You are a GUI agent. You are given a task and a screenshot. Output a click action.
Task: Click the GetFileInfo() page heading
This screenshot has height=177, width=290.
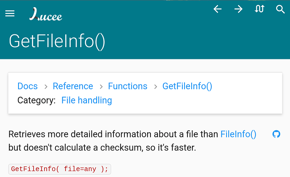click(57, 42)
